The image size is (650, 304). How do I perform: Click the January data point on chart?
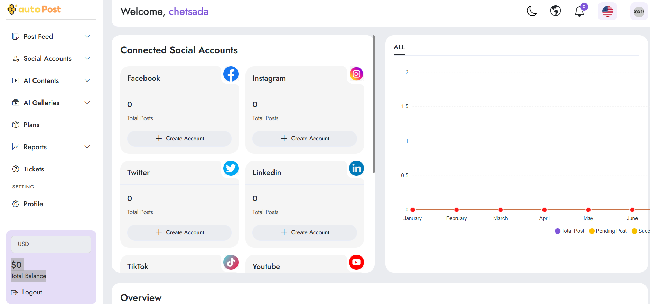pos(412,210)
